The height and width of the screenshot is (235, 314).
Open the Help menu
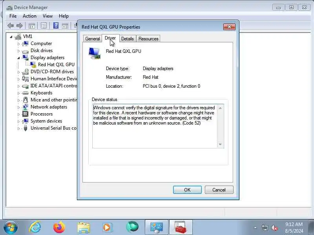coord(64,16)
